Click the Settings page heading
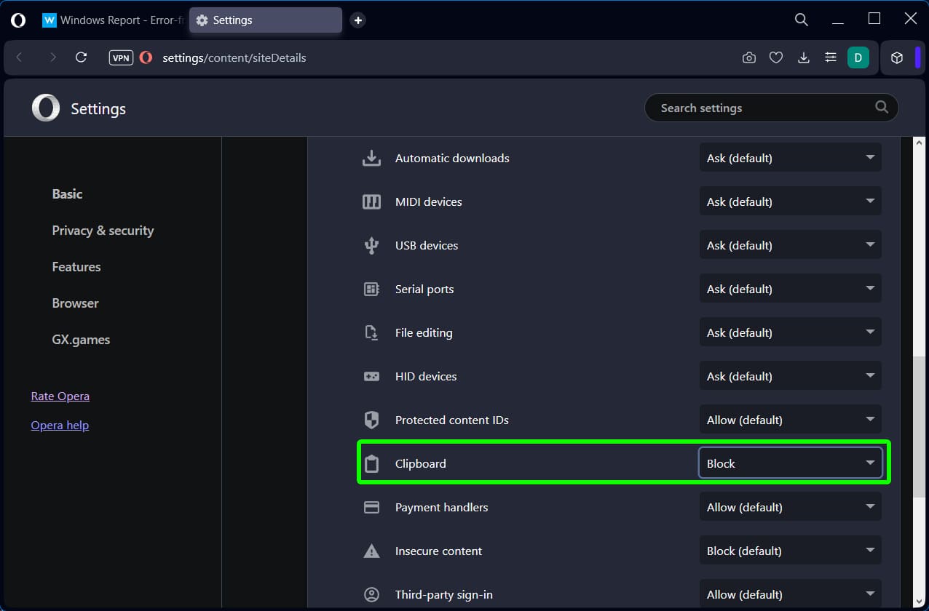 (x=98, y=108)
